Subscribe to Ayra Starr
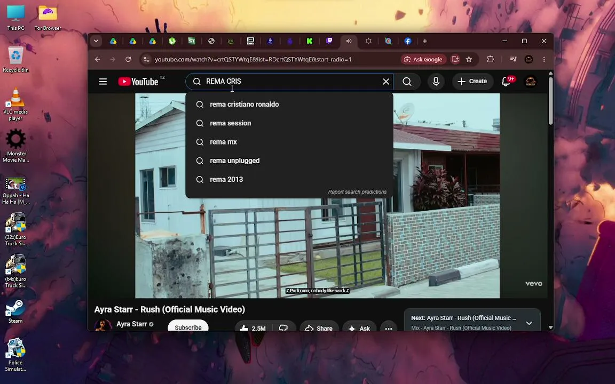The width and height of the screenshot is (615, 384). [x=188, y=326]
